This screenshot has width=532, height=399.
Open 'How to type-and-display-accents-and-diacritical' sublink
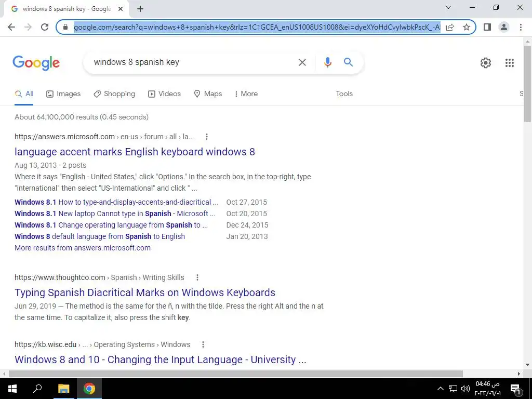[116, 202]
